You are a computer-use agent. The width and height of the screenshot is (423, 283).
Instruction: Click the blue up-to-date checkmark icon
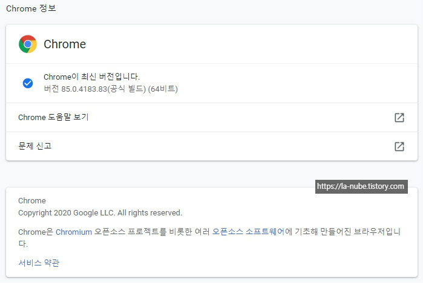pos(28,83)
